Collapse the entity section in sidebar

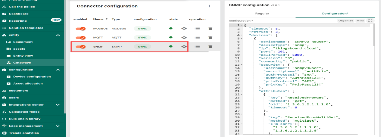[58, 35]
